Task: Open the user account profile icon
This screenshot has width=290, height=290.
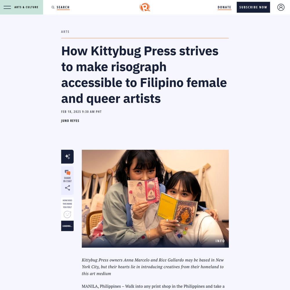Action: (281, 7)
